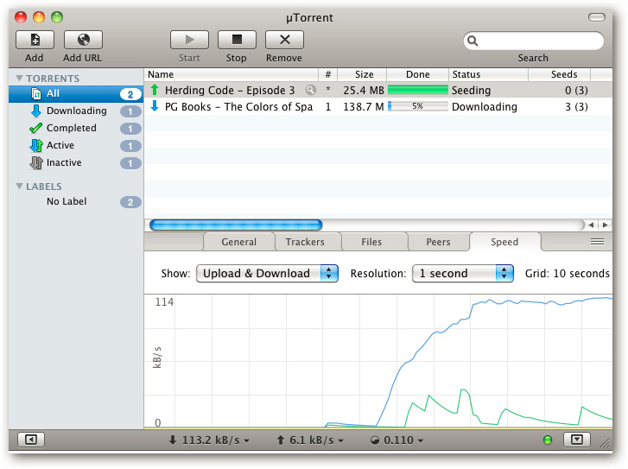This screenshot has height=469, width=628.
Task: Select the All torrents category
Action: [76, 94]
